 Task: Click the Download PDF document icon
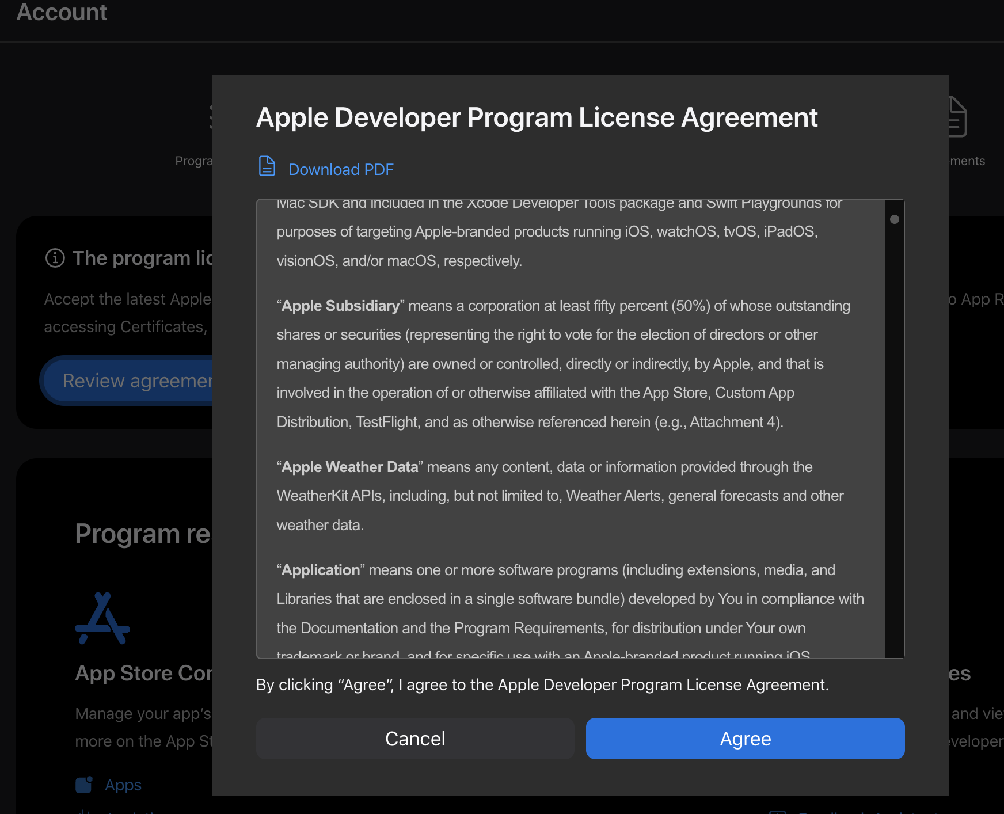click(x=267, y=166)
